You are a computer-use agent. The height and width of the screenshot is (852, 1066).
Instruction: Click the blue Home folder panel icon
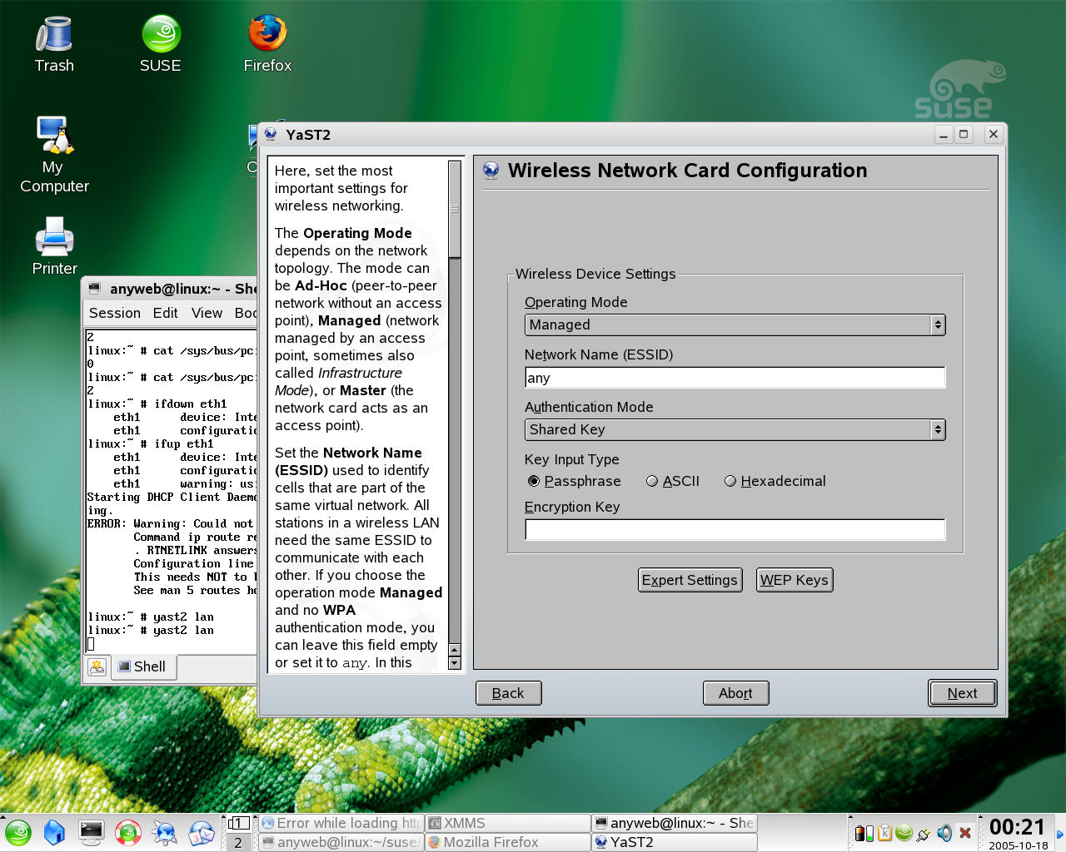[x=54, y=833]
